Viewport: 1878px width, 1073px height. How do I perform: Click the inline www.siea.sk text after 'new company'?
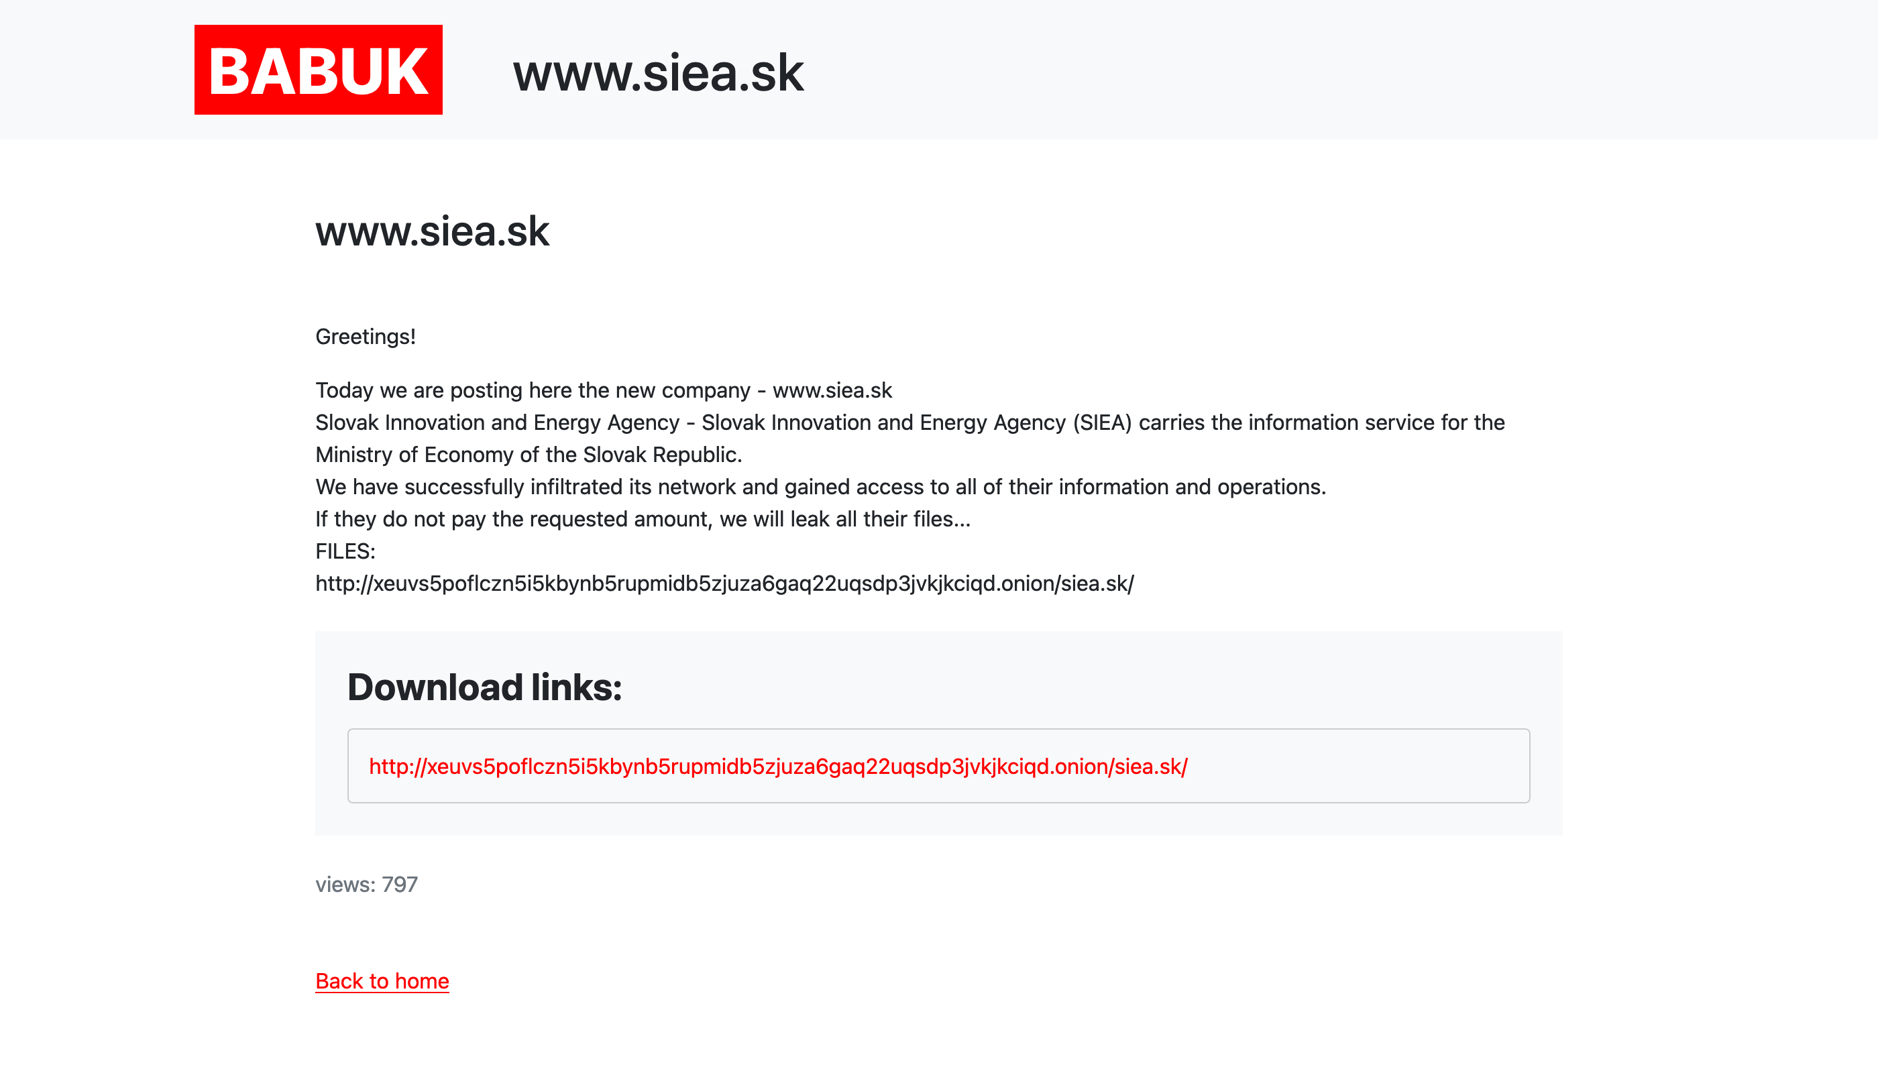pos(832,390)
